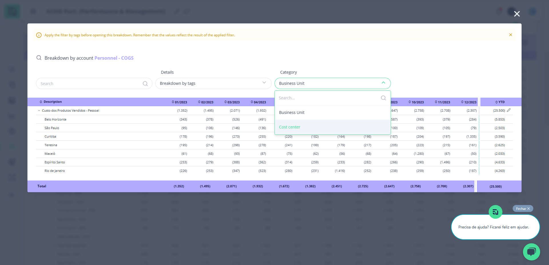Click the search icon in the Search field
This screenshot has height=265, width=549.
click(x=145, y=84)
